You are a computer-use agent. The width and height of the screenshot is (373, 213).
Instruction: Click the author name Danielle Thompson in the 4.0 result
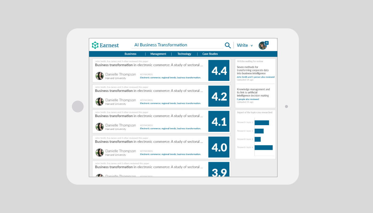[120, 151]
